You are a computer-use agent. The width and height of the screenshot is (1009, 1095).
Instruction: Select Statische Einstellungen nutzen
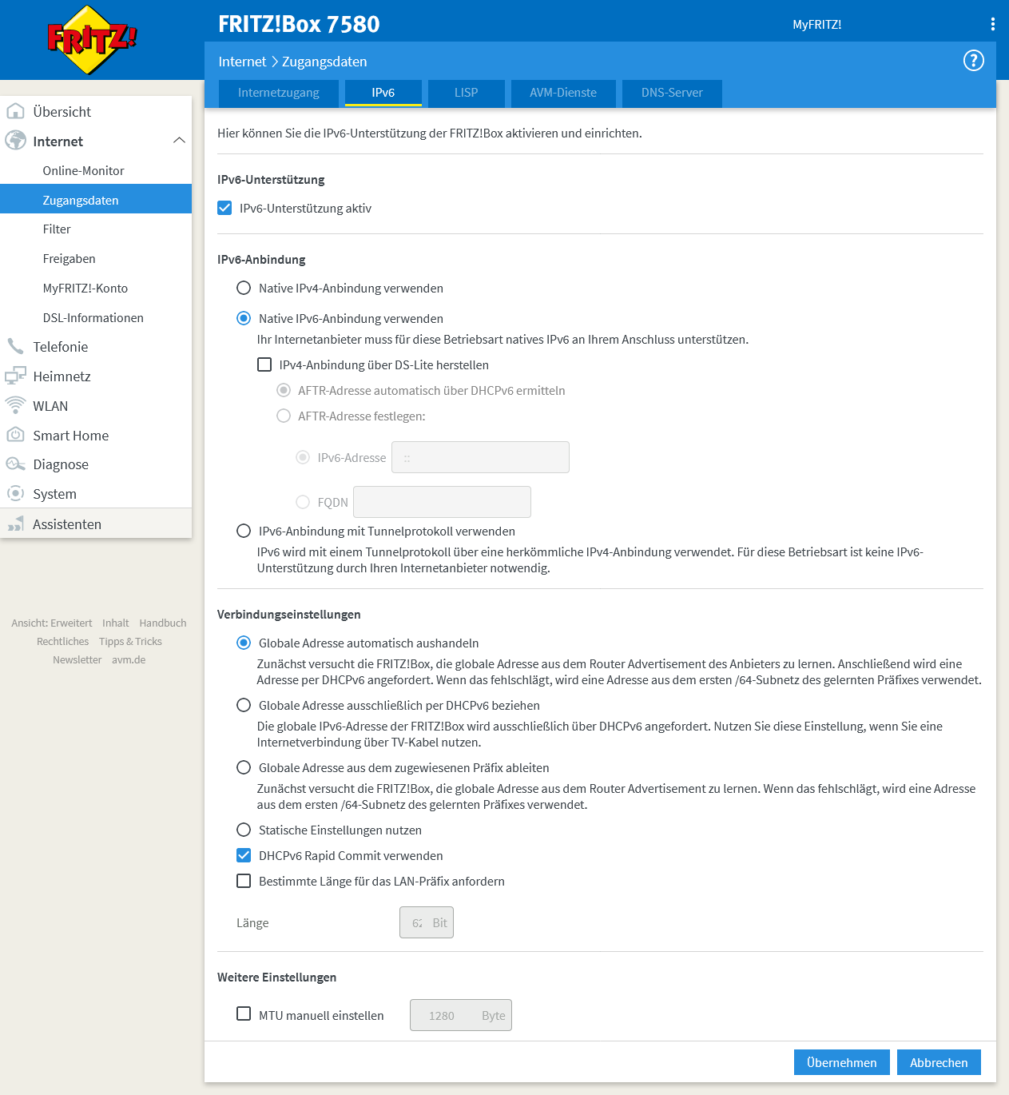[244, 830]
